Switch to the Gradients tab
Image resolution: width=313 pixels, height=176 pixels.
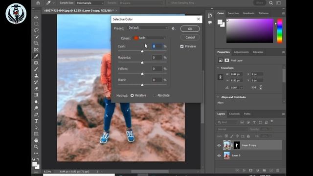248,13
